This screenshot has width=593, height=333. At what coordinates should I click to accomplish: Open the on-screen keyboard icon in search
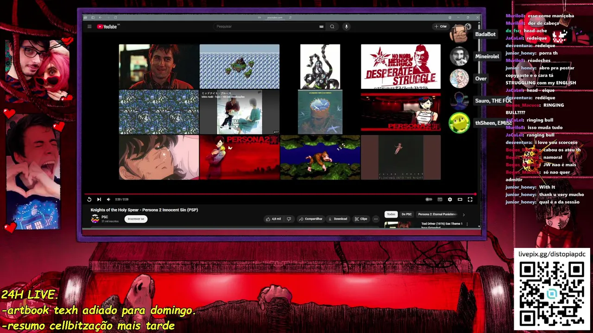pos(322,26)
